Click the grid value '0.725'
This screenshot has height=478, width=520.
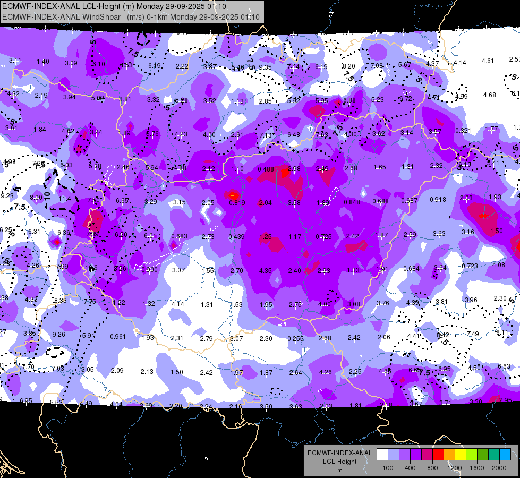pos(323,237)
